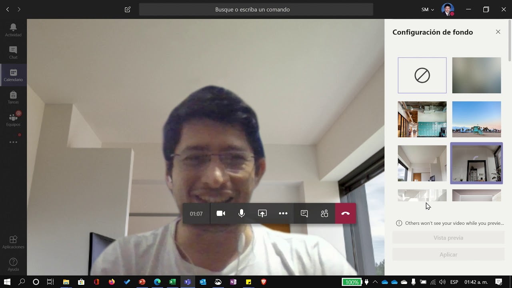This screenshot has width=512, height=288.
Task: Show the meeting conversation panel
Action: point(304,213)
